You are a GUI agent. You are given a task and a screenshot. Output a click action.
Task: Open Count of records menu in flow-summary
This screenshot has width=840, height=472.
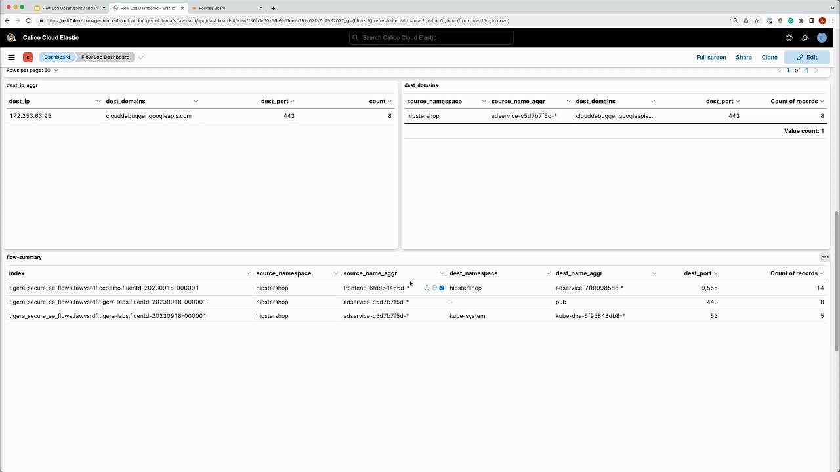(x=822, y=273)
